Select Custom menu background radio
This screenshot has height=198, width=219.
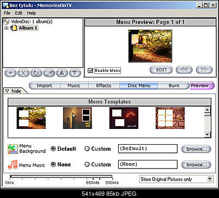pos(87,148)
